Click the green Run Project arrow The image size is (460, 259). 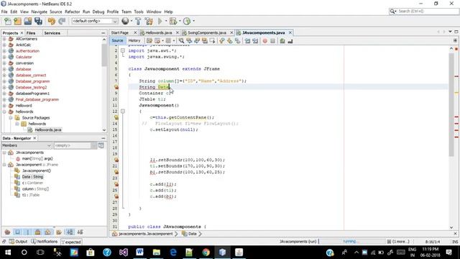pos(160,21)
